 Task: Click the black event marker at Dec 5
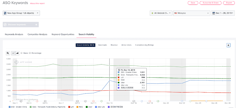[45, 101]
